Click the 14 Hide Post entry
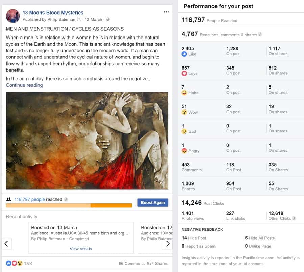 tap(194, 238)
